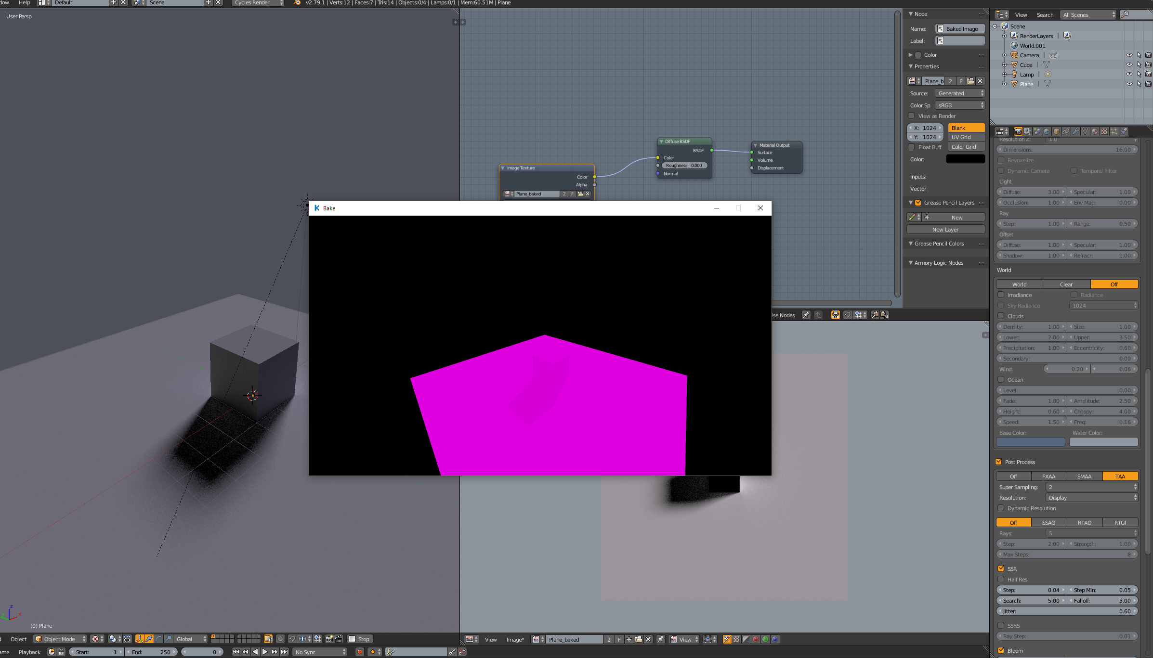Click the Particles sparkle properties icon
The image size is (1153, 658).
click(1114, 131)
